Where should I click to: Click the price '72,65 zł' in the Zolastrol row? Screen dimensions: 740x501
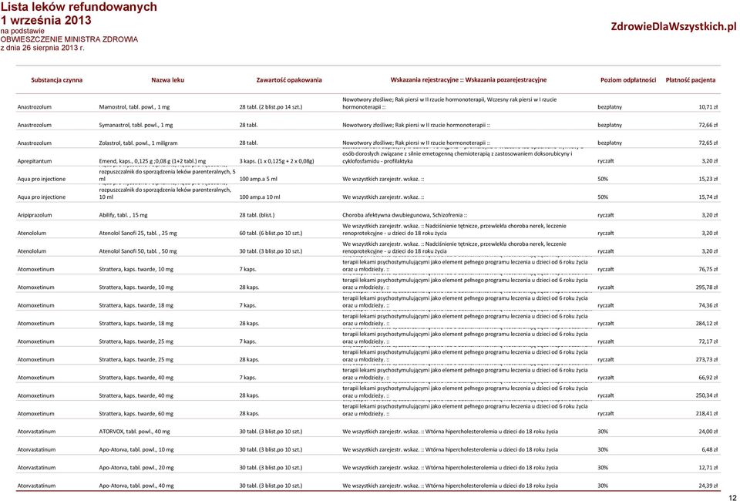click(708, 143)
